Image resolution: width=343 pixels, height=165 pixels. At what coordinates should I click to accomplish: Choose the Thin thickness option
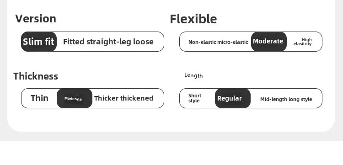(39, 98)
